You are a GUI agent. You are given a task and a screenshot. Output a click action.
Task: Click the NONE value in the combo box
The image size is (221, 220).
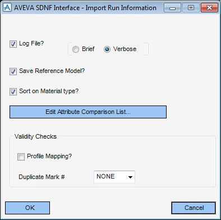pyautogui.click(x=105, y=176)
